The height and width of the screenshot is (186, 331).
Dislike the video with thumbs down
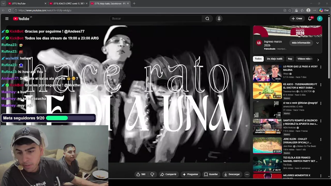point(152,174)
